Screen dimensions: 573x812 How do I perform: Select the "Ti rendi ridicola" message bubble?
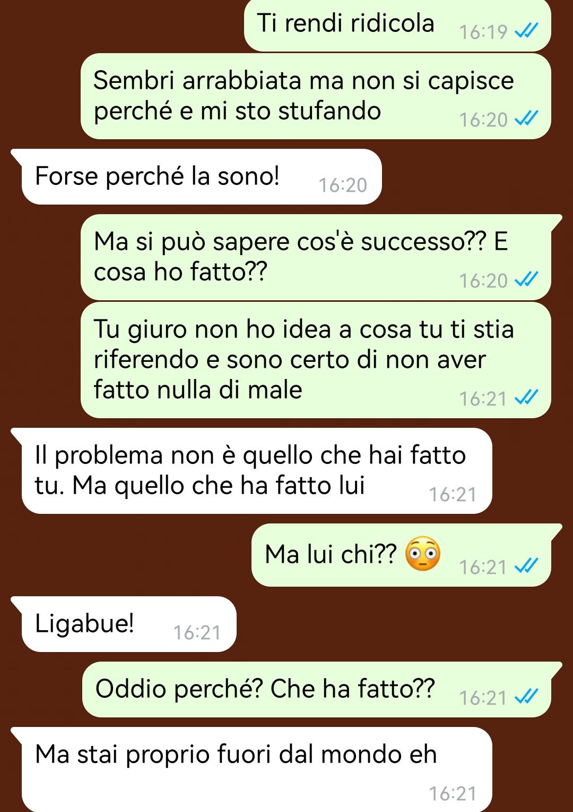pyautogui.click(x=397, y=26)
